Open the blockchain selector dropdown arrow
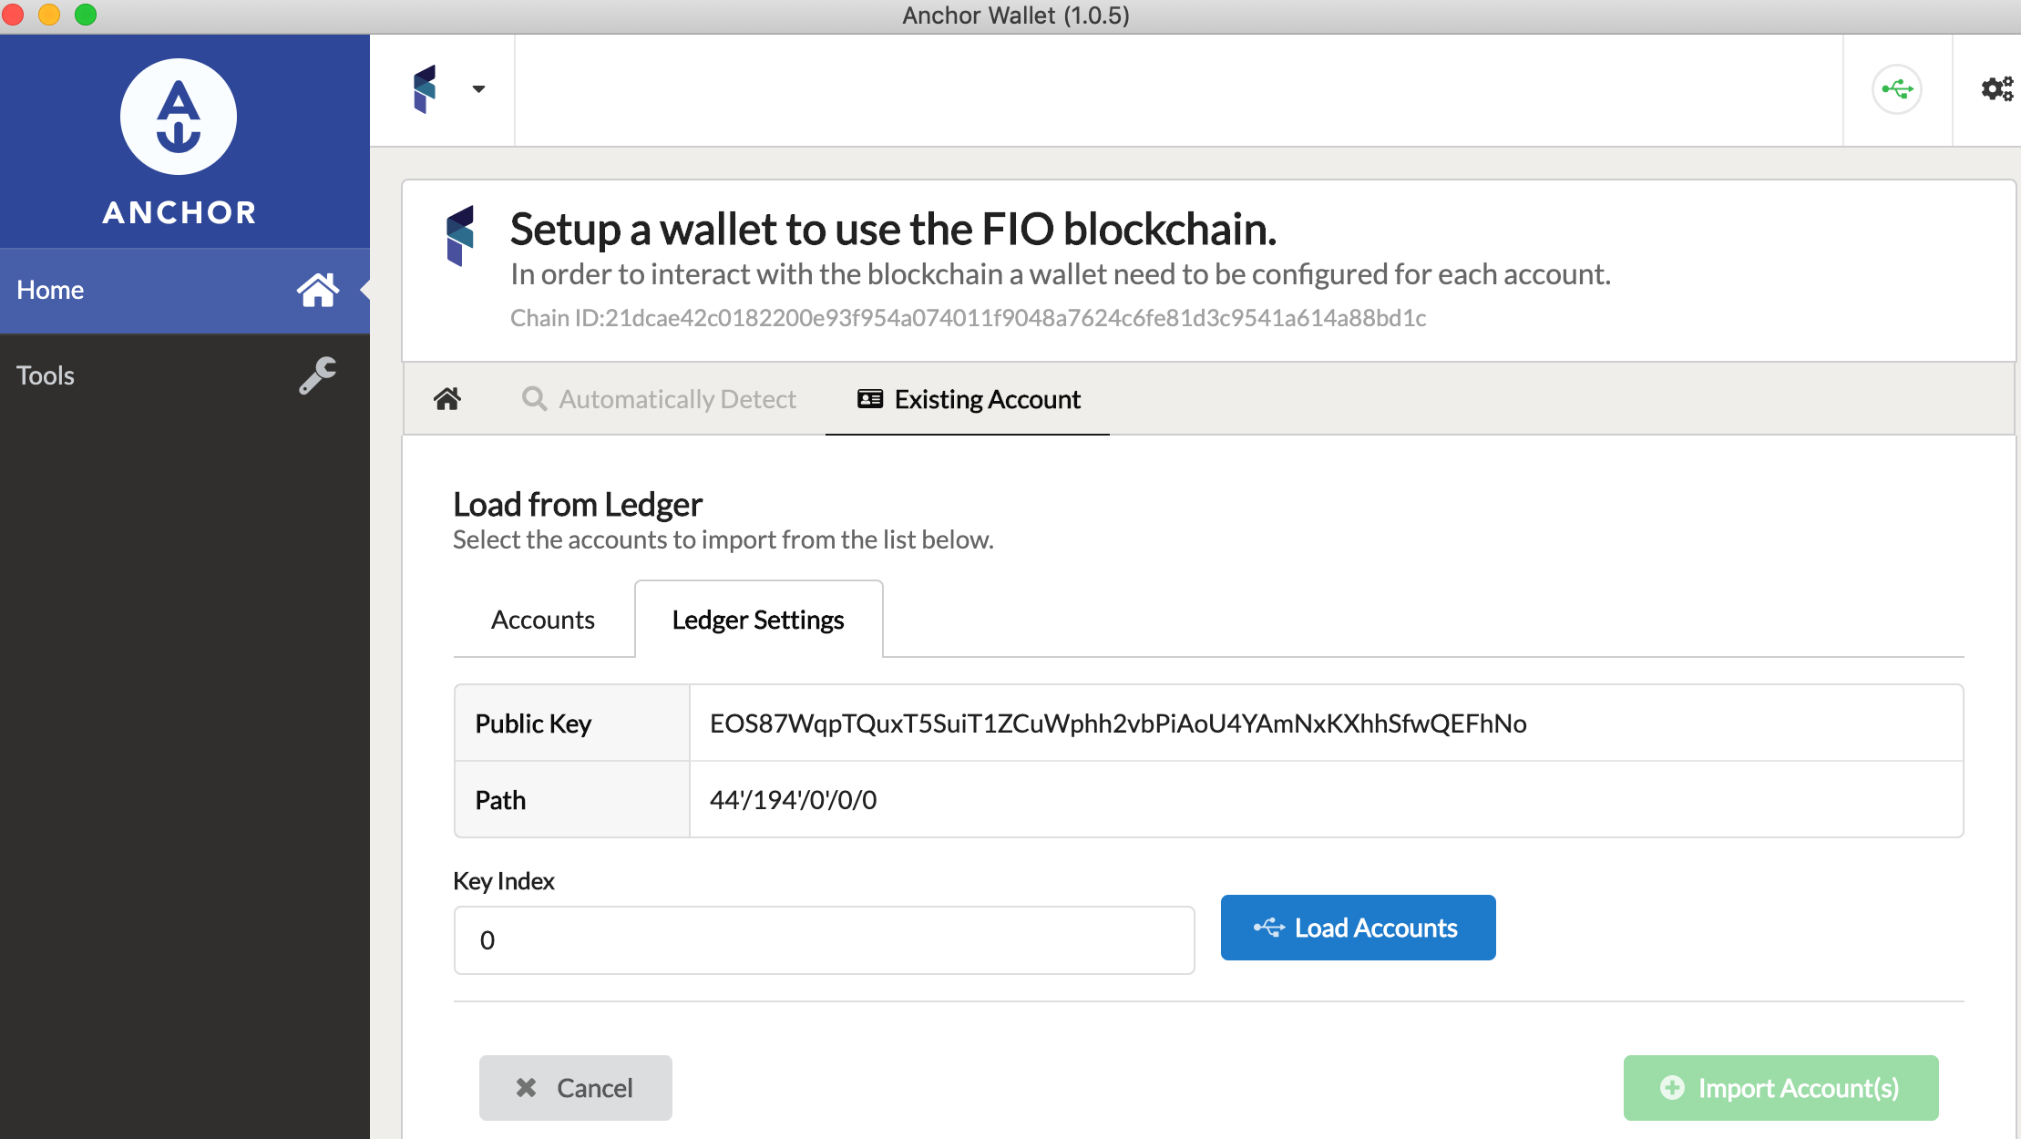This screenshot has height=1139, width=2021. tap(478, 89)
